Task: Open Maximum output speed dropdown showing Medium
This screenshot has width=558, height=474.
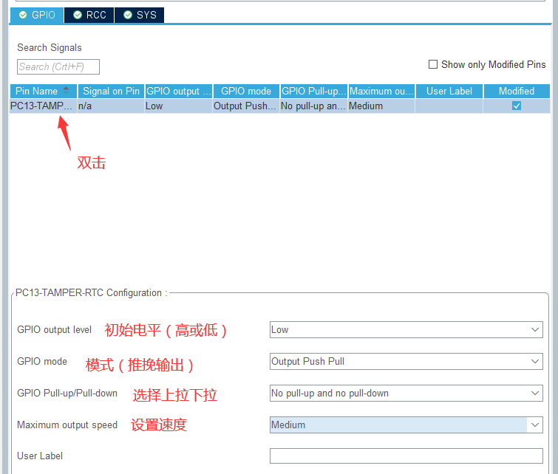Action: pyautogui.click(x=406, y=425)
